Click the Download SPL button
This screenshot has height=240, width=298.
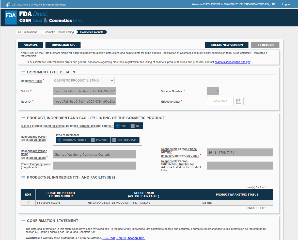click(63, 45)
